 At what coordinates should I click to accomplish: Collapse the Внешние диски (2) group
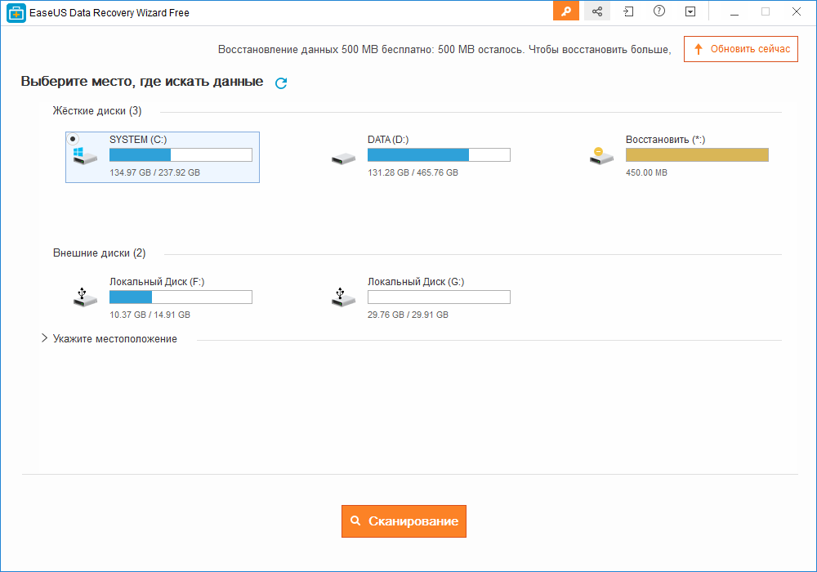[99, 253]
